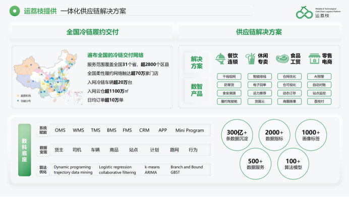Click the 干线组网 product button
The height and width of the screenshot is (197, 349).
pyautogui.click(x=229, y=76)
